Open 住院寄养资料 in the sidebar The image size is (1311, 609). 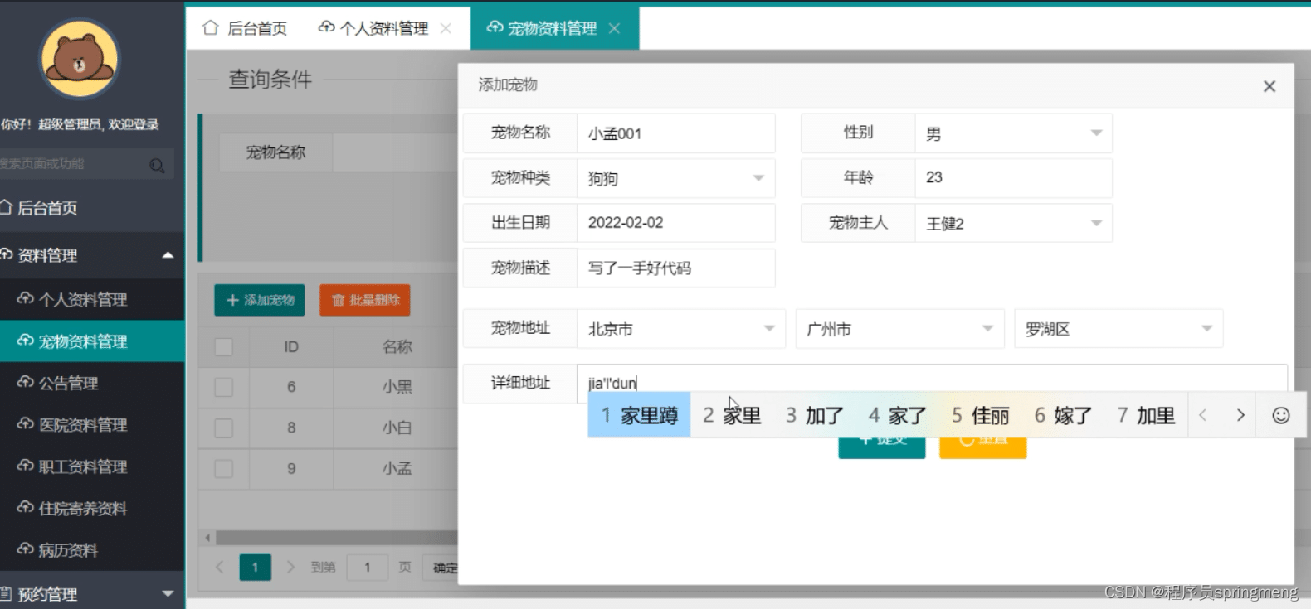click(92, 509)
